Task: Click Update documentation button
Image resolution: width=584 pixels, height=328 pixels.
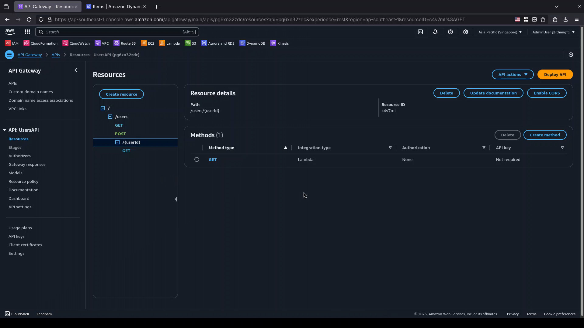Action: (x=493, y=93)
